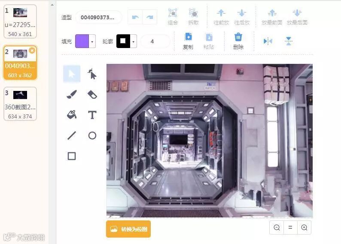The image size is (341, 244).
Task: Select the arrow Select tool
Action: [72, 74]
